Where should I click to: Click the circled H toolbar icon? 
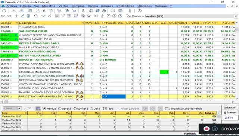pyautogui.click(x=104, y=11)
